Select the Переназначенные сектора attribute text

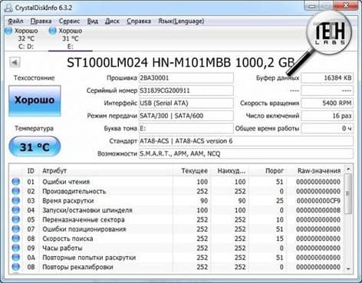(84, 219)
